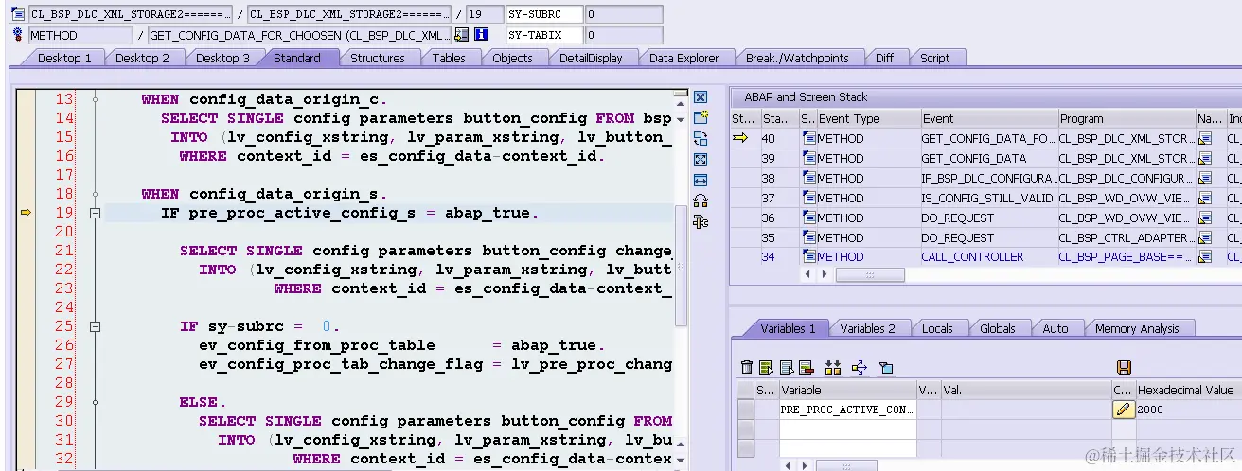Click the Hexadecimal Value column header
Viewport: 1242px width, 471px height.
tap(1188, 390)
